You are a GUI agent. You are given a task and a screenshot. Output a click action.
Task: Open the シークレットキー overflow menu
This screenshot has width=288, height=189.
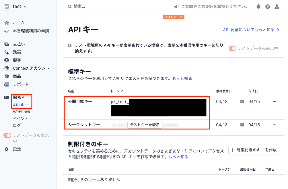coord(275,125)
